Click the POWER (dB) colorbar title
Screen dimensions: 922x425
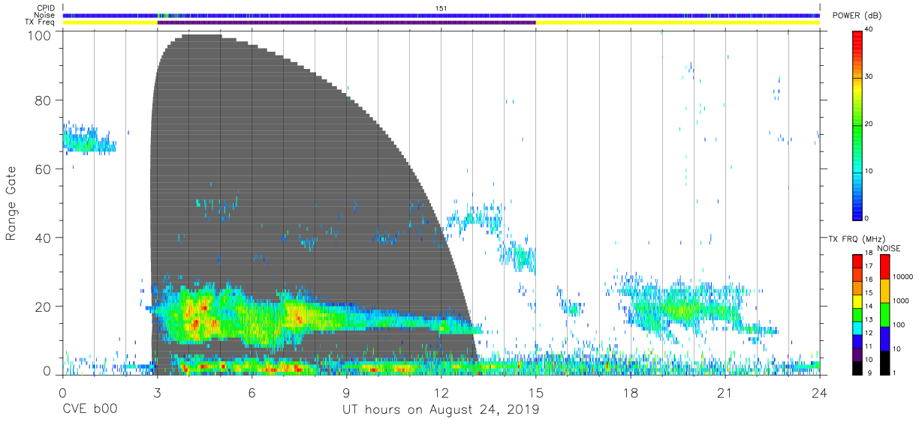(x=859, y=16)
